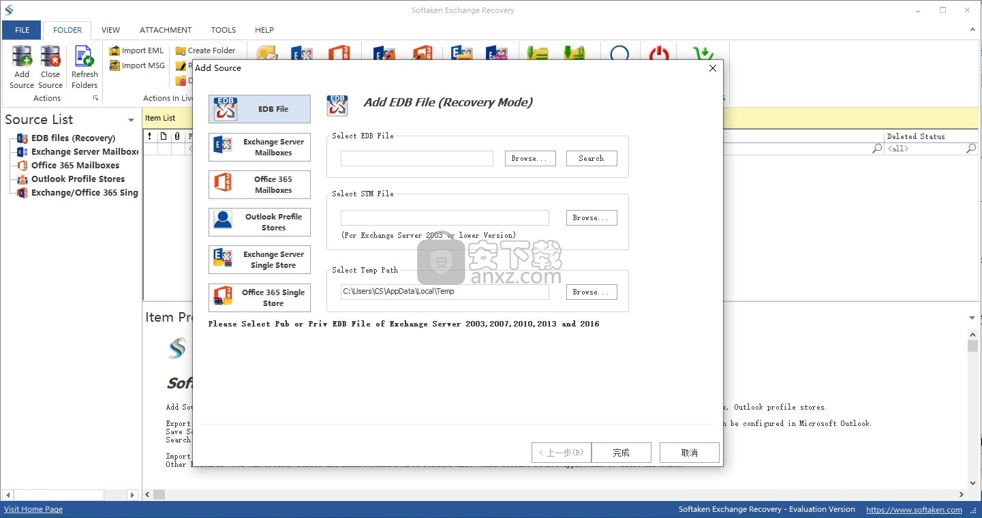The height and width of the screenshot is (518, 982).
Task: Collapse the ribbon with the top-right arrow
Action: pyautogui.click(x=972, y=30)
